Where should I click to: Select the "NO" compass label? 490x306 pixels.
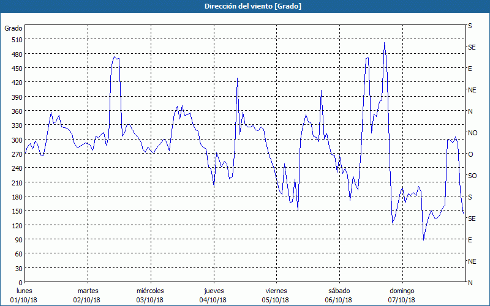click(x=472, y=133)
